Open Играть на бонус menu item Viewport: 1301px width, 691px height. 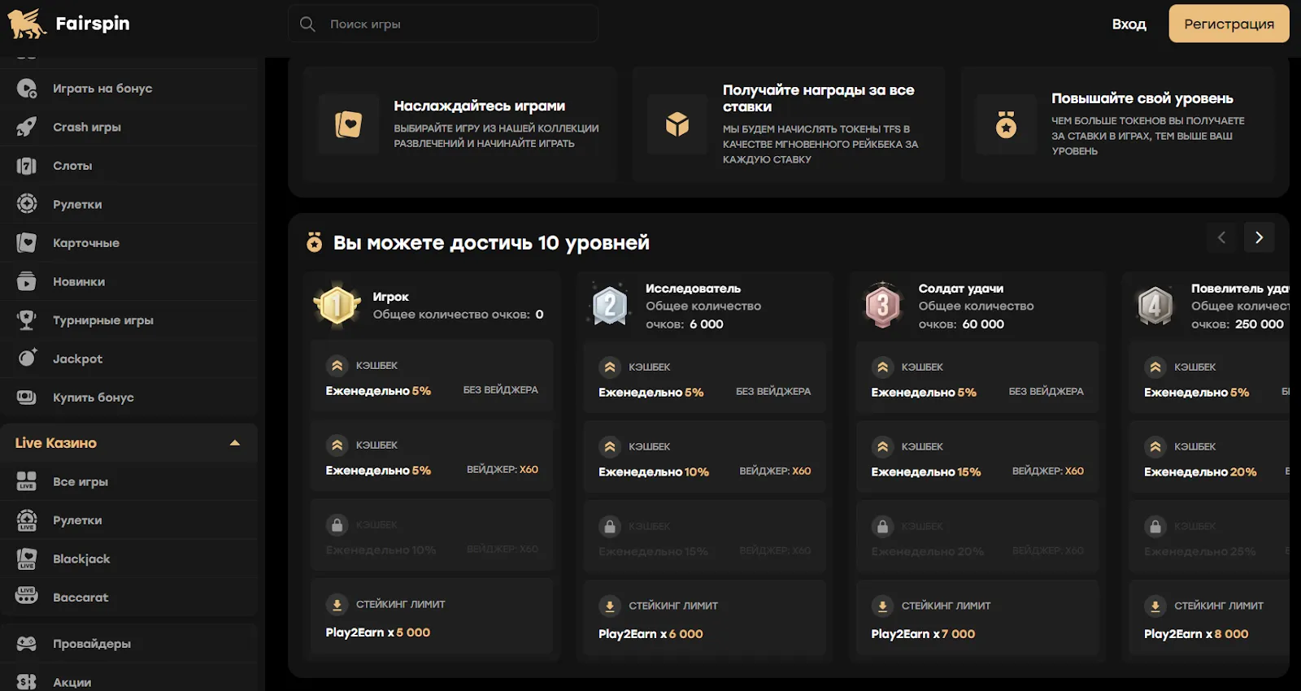pos(129,89)
